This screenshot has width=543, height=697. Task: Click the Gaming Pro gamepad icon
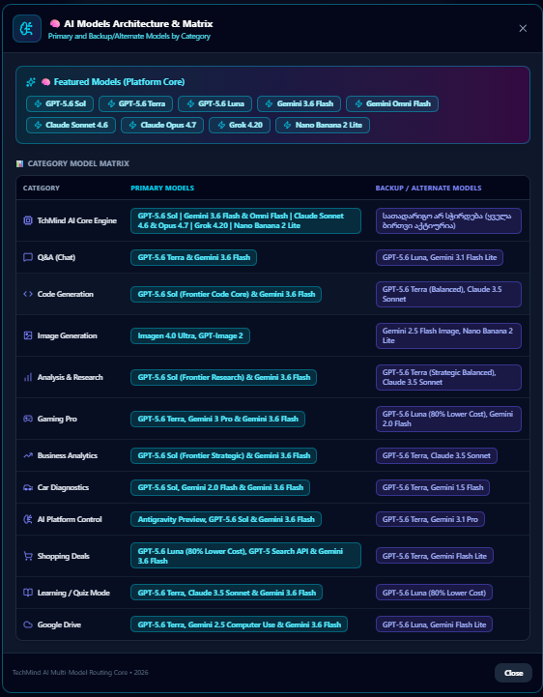(28, 419)
